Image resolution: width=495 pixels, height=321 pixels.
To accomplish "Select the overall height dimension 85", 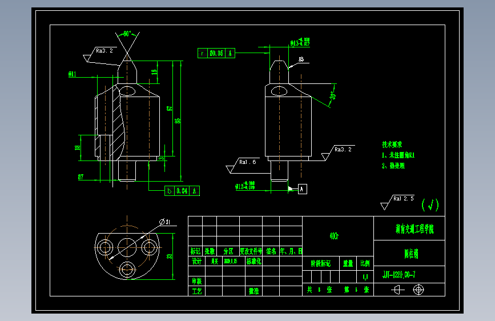I will [x=178, y=121].
